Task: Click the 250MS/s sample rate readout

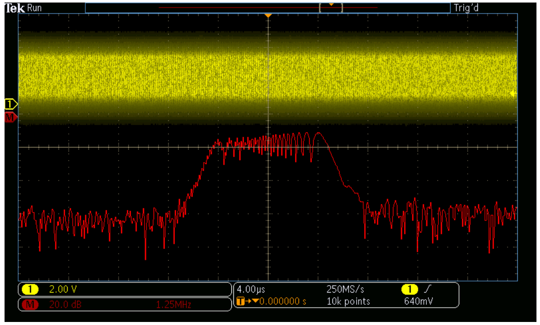Action: (x=346, y=290)
